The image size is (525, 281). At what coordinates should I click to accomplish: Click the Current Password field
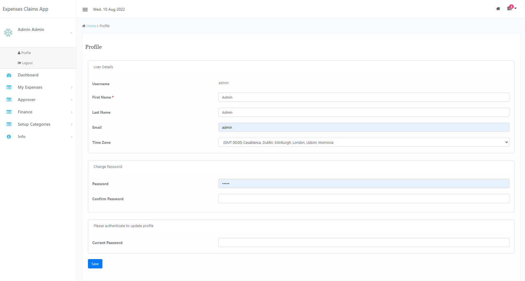point(363,242)
